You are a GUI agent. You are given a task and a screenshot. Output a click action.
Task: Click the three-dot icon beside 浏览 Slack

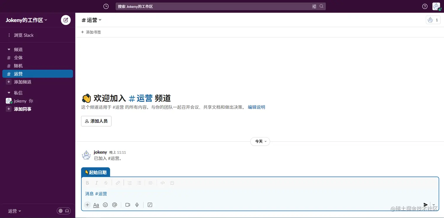point(9,35)
